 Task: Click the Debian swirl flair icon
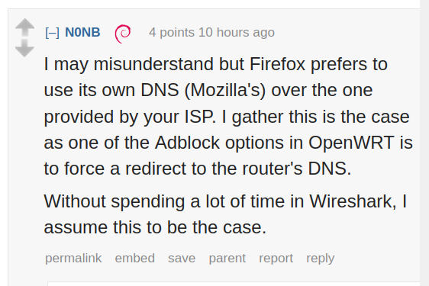tap(123, 34)
